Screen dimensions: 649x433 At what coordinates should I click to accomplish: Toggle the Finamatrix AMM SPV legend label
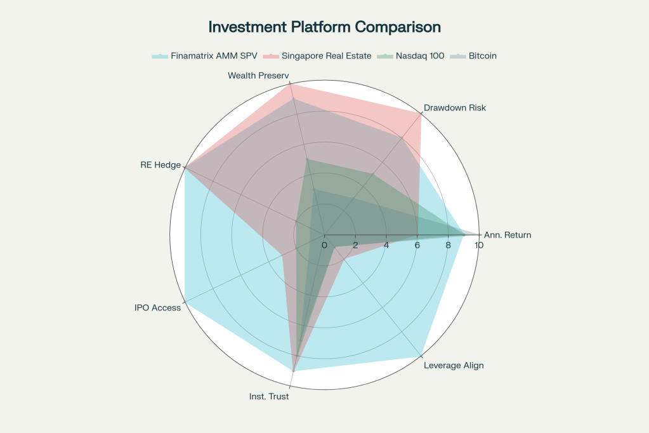tap(209, 56)
